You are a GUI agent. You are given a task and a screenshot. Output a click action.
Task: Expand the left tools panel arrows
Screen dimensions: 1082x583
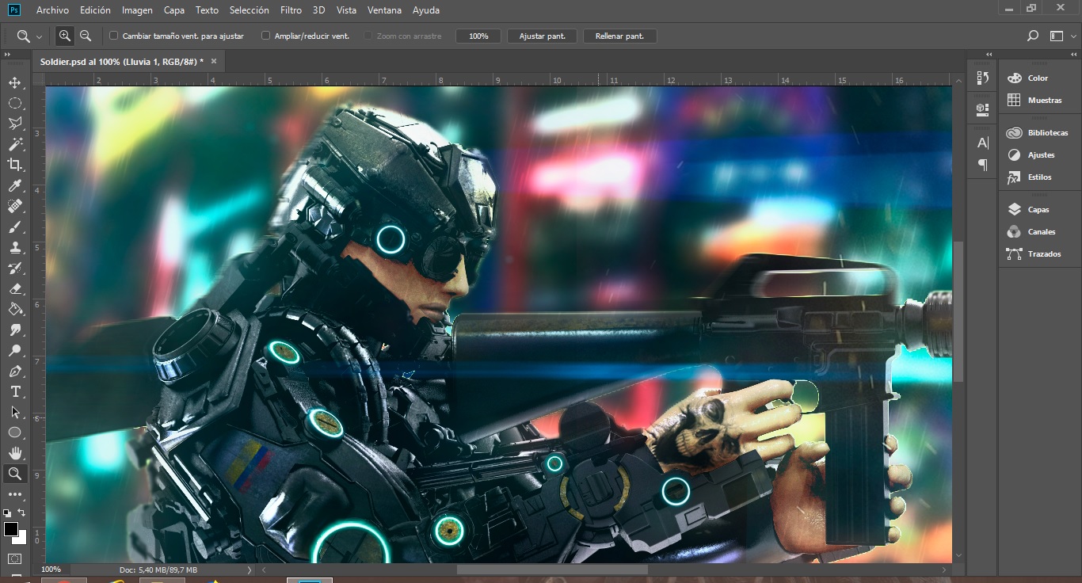[x=7, y=55]
